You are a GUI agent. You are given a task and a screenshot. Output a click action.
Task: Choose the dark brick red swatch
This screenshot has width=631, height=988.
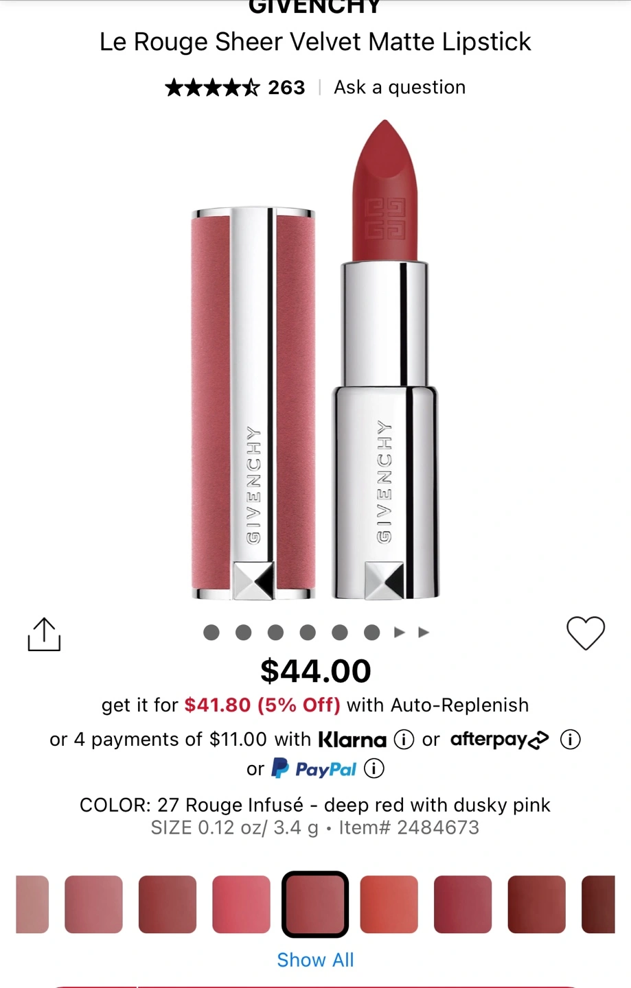coord(537,904)
